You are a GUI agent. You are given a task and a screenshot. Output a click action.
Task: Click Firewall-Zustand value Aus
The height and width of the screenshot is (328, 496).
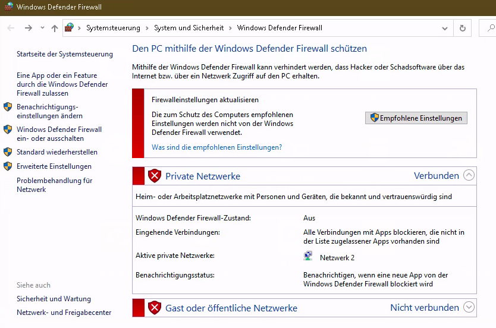[309, 218]
